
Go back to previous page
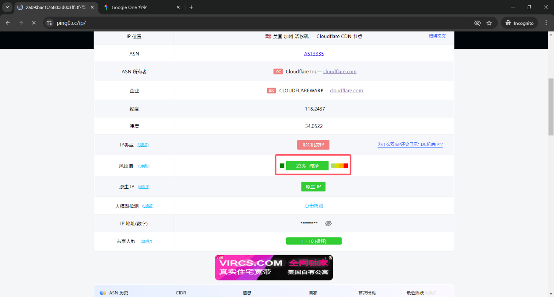[x=8, y=23]
